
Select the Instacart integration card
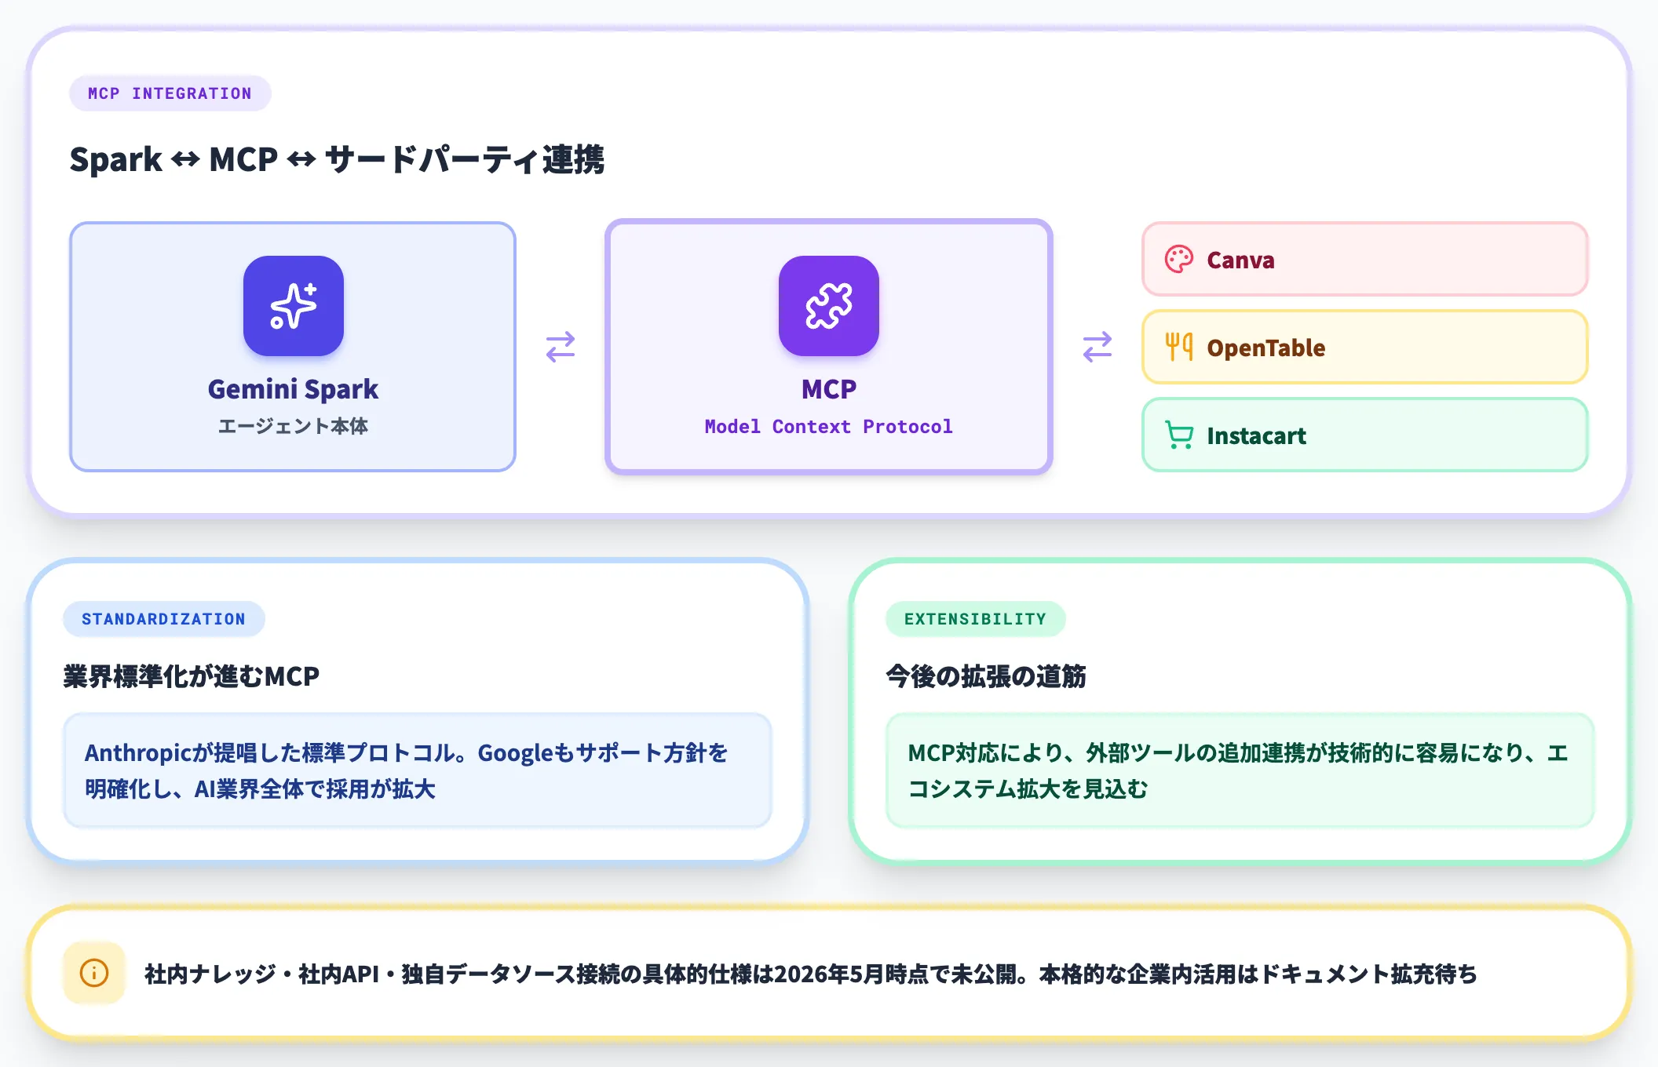pos(1365,435)
